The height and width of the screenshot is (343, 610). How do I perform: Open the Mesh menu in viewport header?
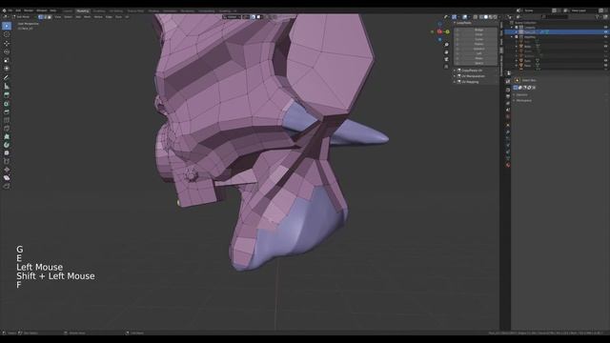tap(87, 17)
